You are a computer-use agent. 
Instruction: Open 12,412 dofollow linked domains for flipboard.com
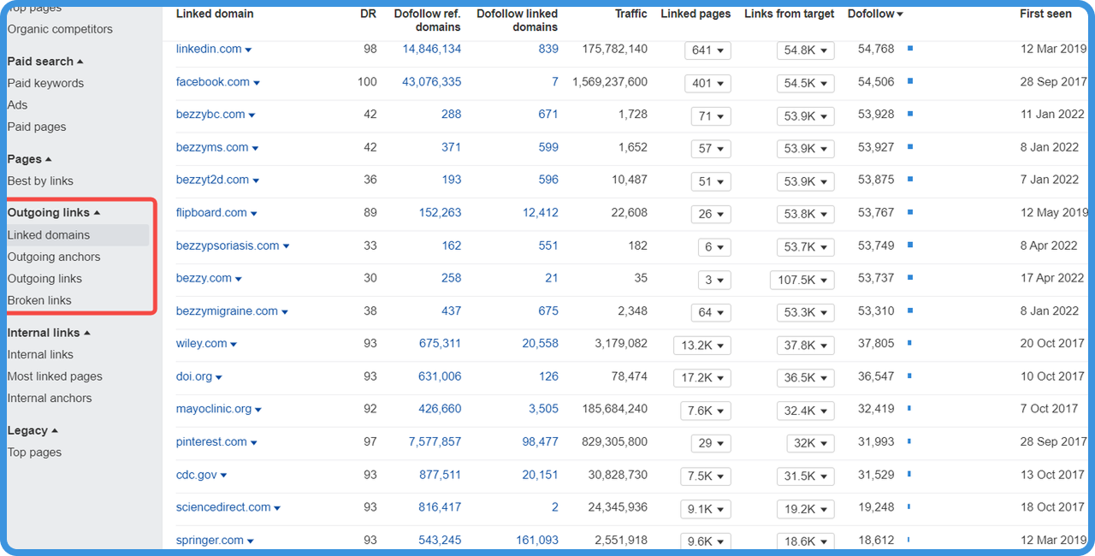tap(541, 213)
